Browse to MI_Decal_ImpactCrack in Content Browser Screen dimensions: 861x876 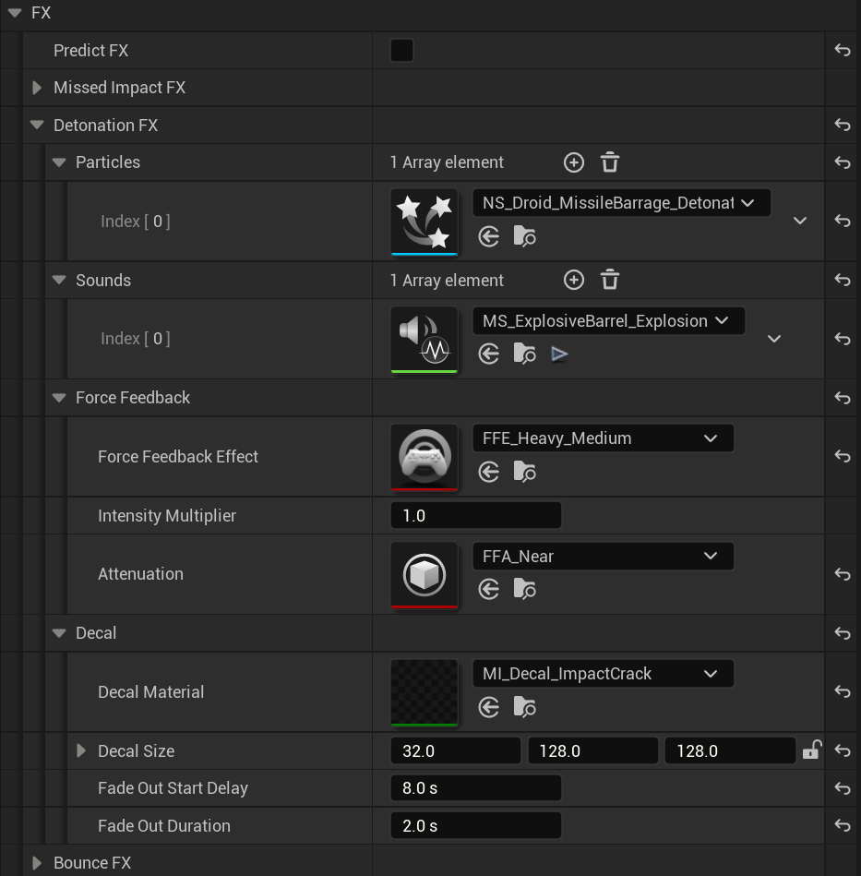524,707
